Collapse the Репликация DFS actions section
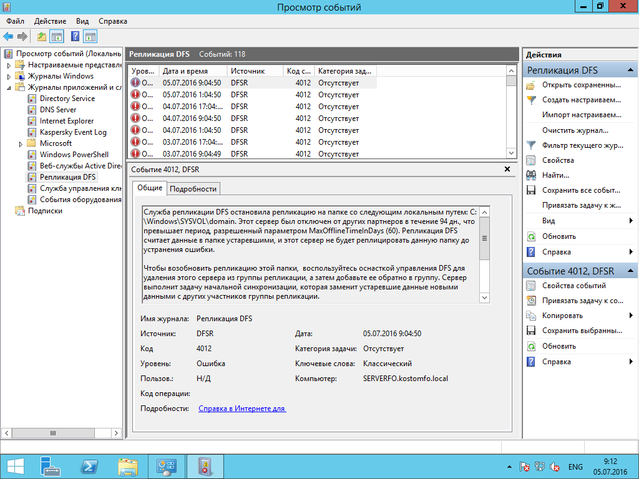The height and width of the screenshot is (479, 639). [x=631, y=70]
